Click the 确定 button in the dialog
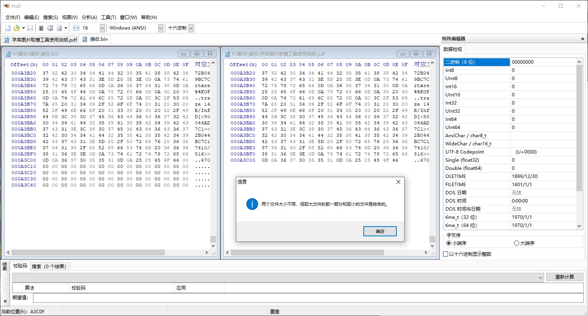Viewport: 588px width, 316px height. [x=380, y=231]
